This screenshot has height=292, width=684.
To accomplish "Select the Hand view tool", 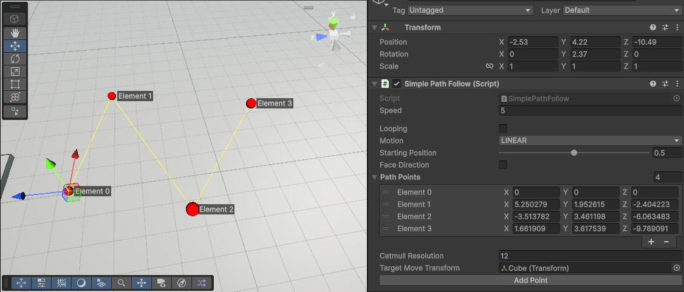I will coord(15,33).
